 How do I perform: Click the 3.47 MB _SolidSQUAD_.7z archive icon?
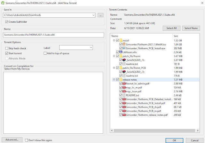coord(124,60)
